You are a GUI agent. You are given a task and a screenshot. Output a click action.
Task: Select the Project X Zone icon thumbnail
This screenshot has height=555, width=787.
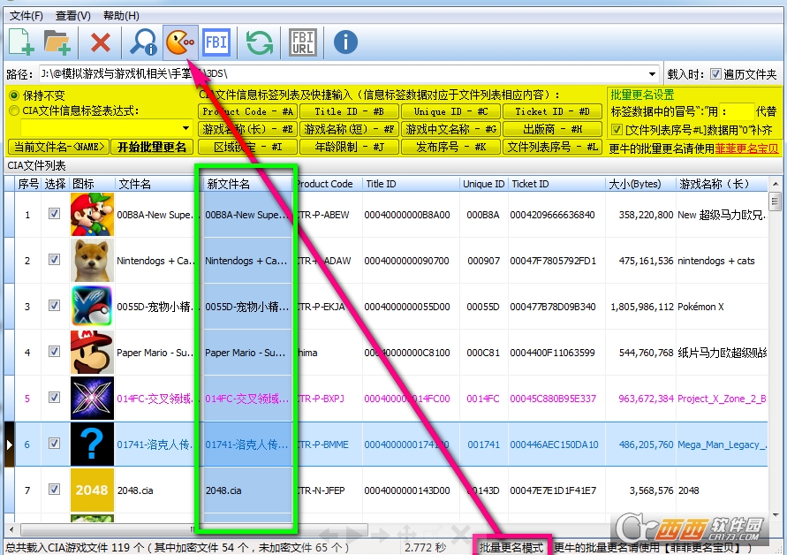tap(93, 398)
